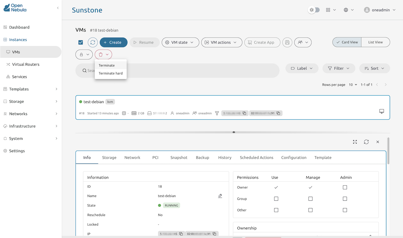Click the Create VM button
This screenshot has width=403, height=238.
(113, 42)
